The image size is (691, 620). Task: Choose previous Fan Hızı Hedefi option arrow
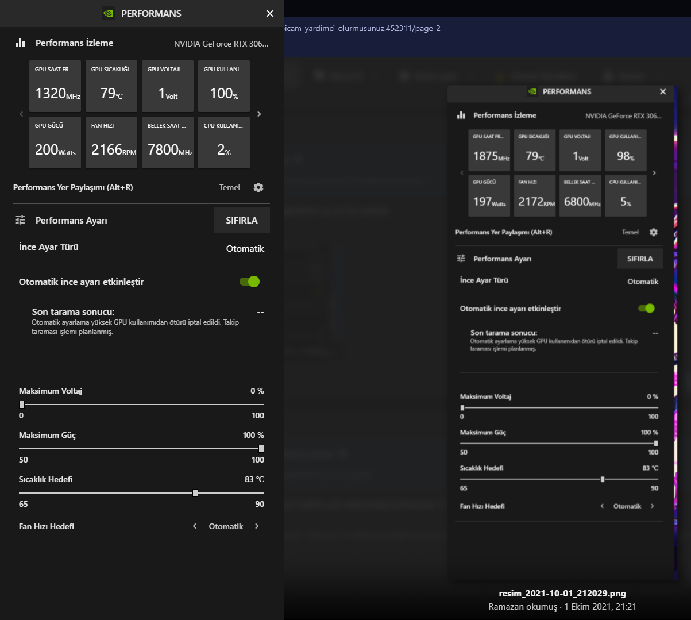pos(195,526)
